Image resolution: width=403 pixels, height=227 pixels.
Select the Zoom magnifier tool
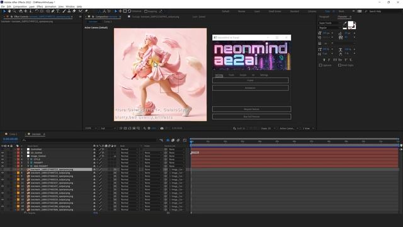[x=14, y=11]
